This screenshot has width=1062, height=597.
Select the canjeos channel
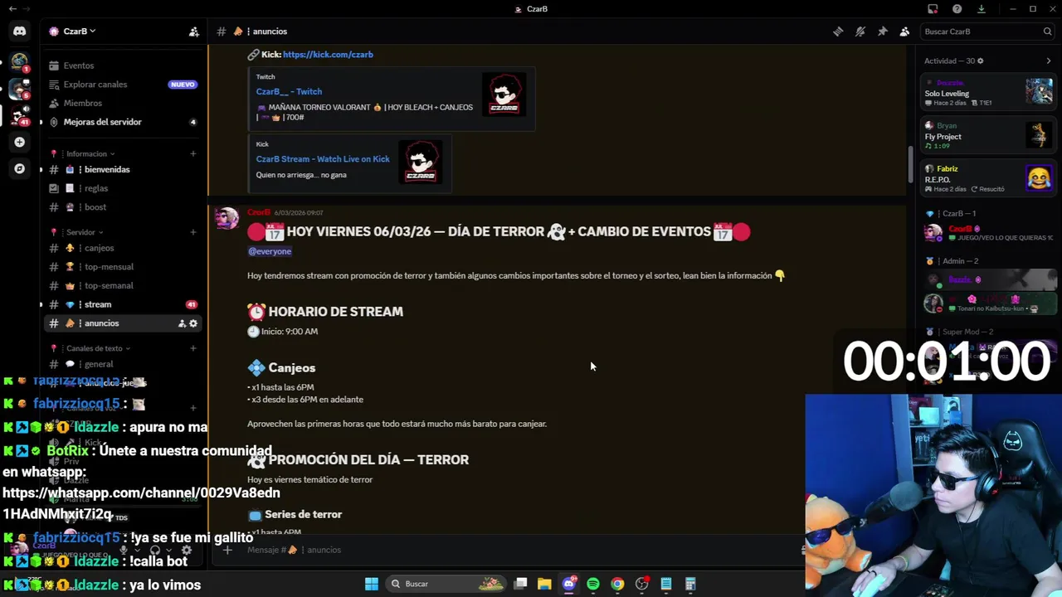click(123, 248)
